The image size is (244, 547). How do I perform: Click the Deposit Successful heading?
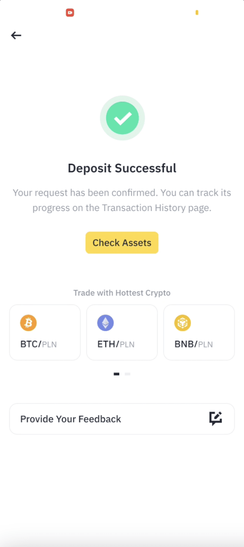tap(122, 168)
